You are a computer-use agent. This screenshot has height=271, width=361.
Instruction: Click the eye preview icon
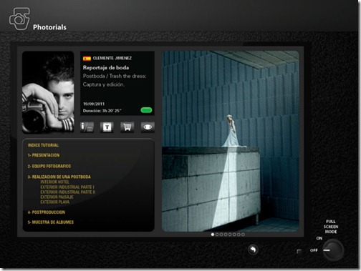[148, 127]
